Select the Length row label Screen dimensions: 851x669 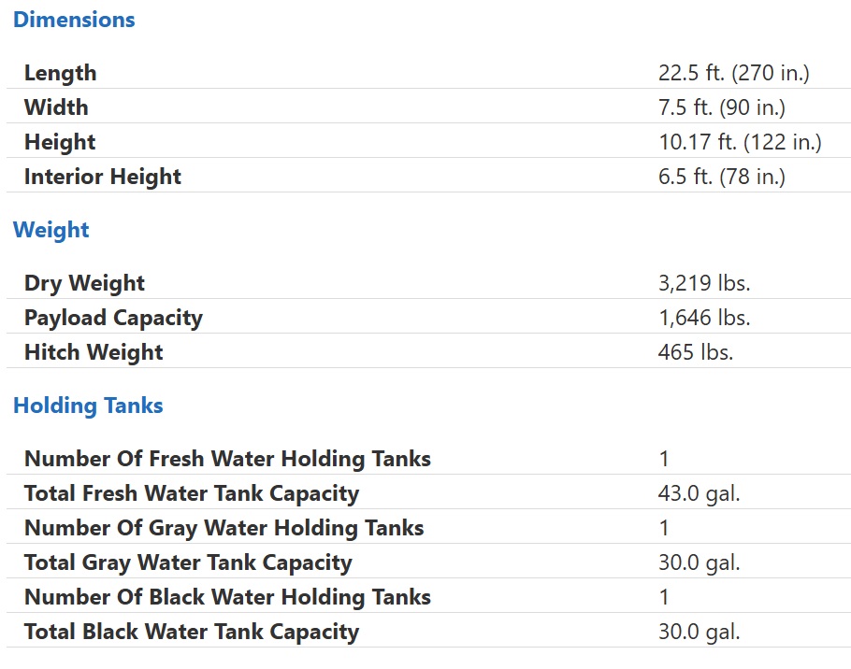point(60,73)
